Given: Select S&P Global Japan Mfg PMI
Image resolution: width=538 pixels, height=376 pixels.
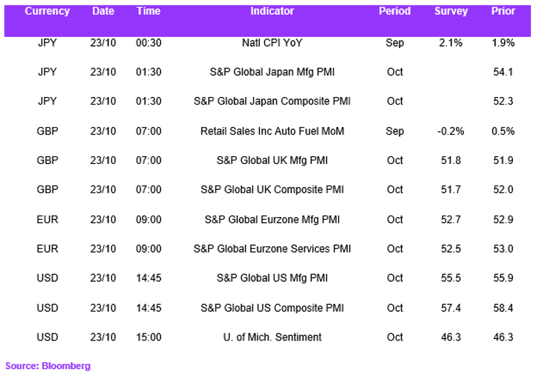Looking at the screenshot, I should click(272, 73).
